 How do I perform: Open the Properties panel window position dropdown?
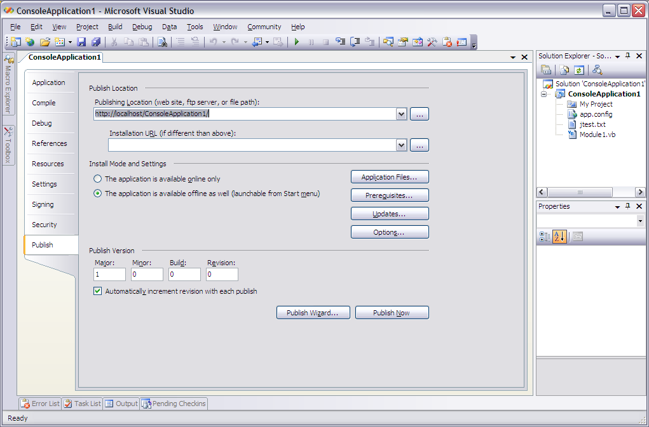[x=618, y=206]
